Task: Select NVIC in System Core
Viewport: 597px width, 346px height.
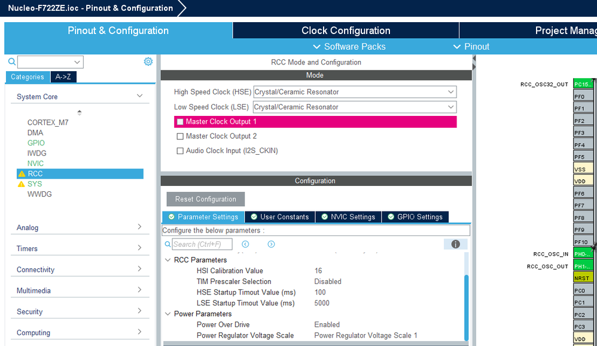Action: tap(35, 164)
